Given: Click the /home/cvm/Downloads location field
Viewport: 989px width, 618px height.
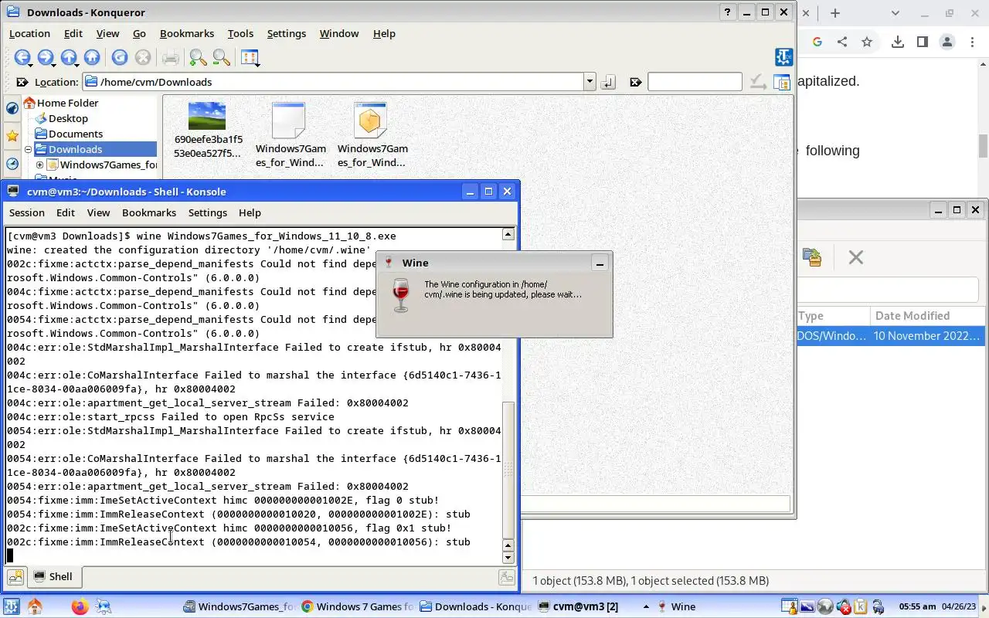Looking at the screenshot, I should 334,82.
